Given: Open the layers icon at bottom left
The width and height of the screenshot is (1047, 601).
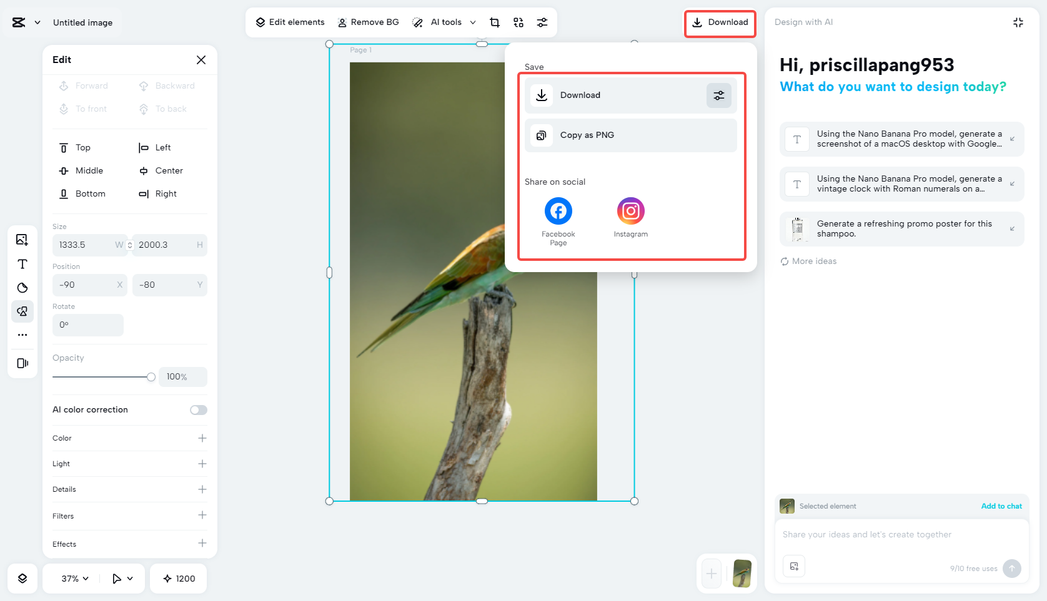Looking at the screenshot, I should coord(22,579).
